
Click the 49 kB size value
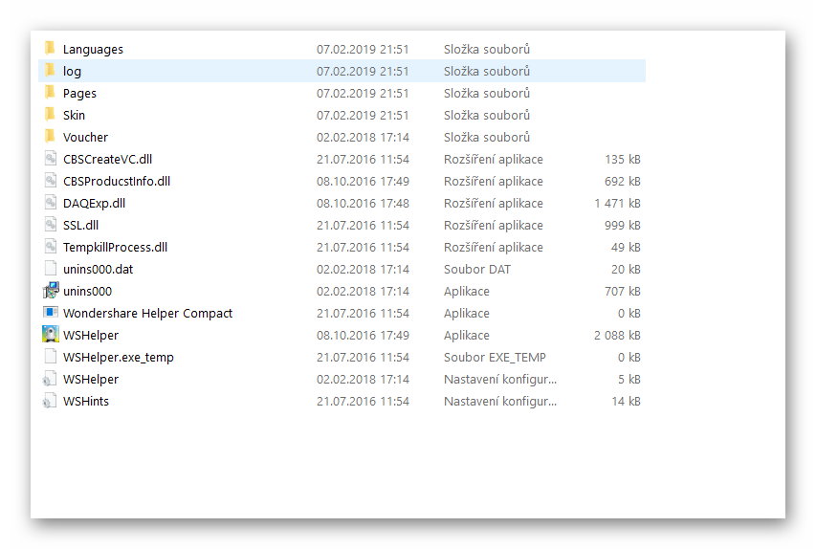click(x=626, y=247)
